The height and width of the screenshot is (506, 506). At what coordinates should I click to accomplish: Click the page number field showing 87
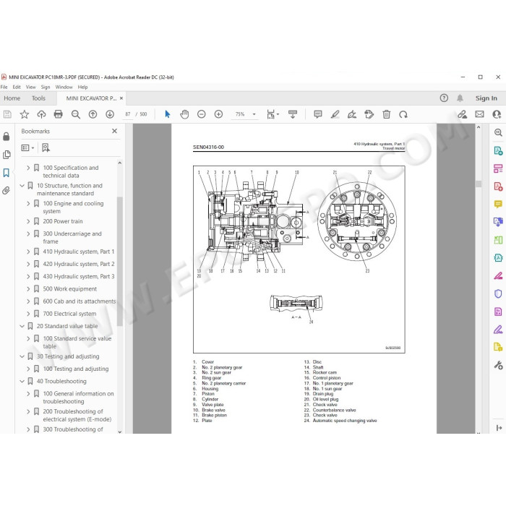coord(128,114)
